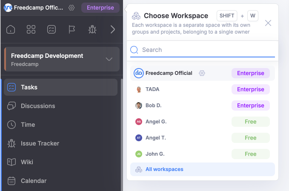Click the cubes icon beside All workspaces
The height and width of the screenshot is (191, 289).
coord(139,169)
